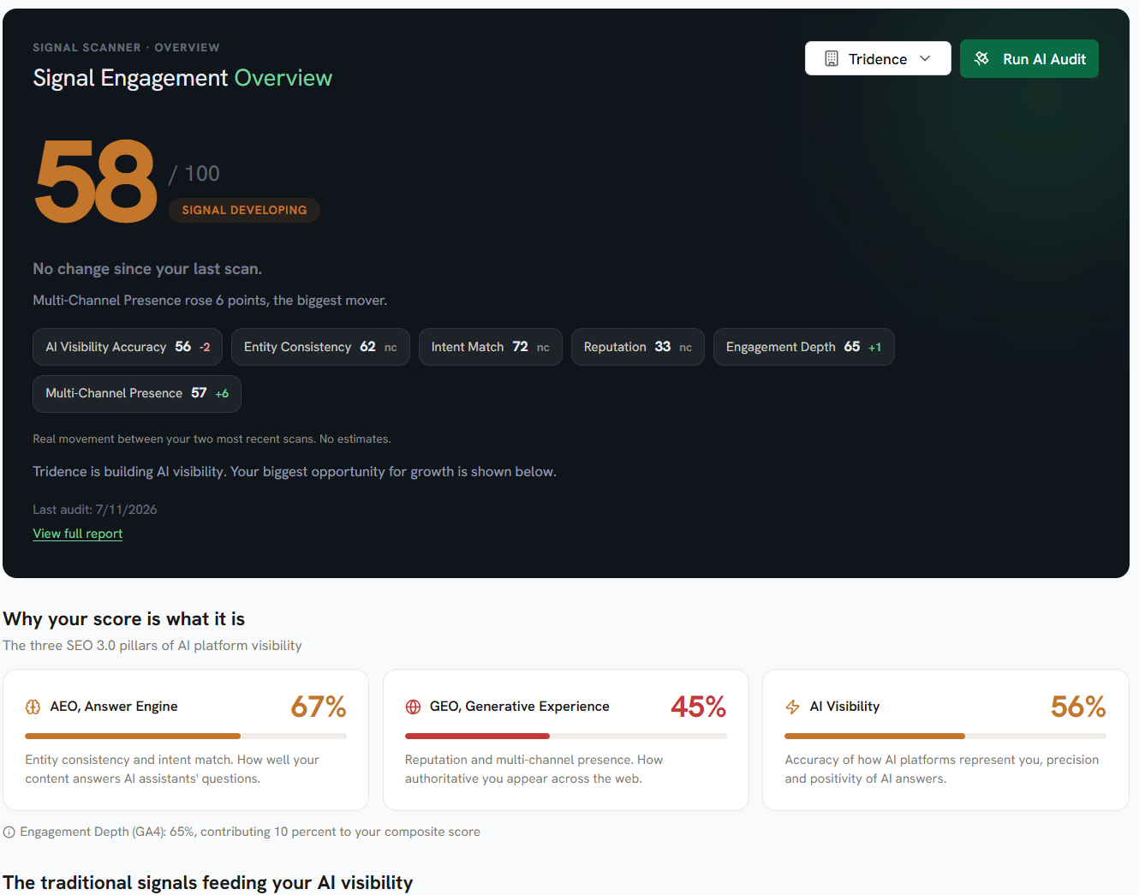The height and width of the screenshot is (895, 1139).
Task: Click the Last audit: 7/11/2026 text
Action: tap(95, 510)
